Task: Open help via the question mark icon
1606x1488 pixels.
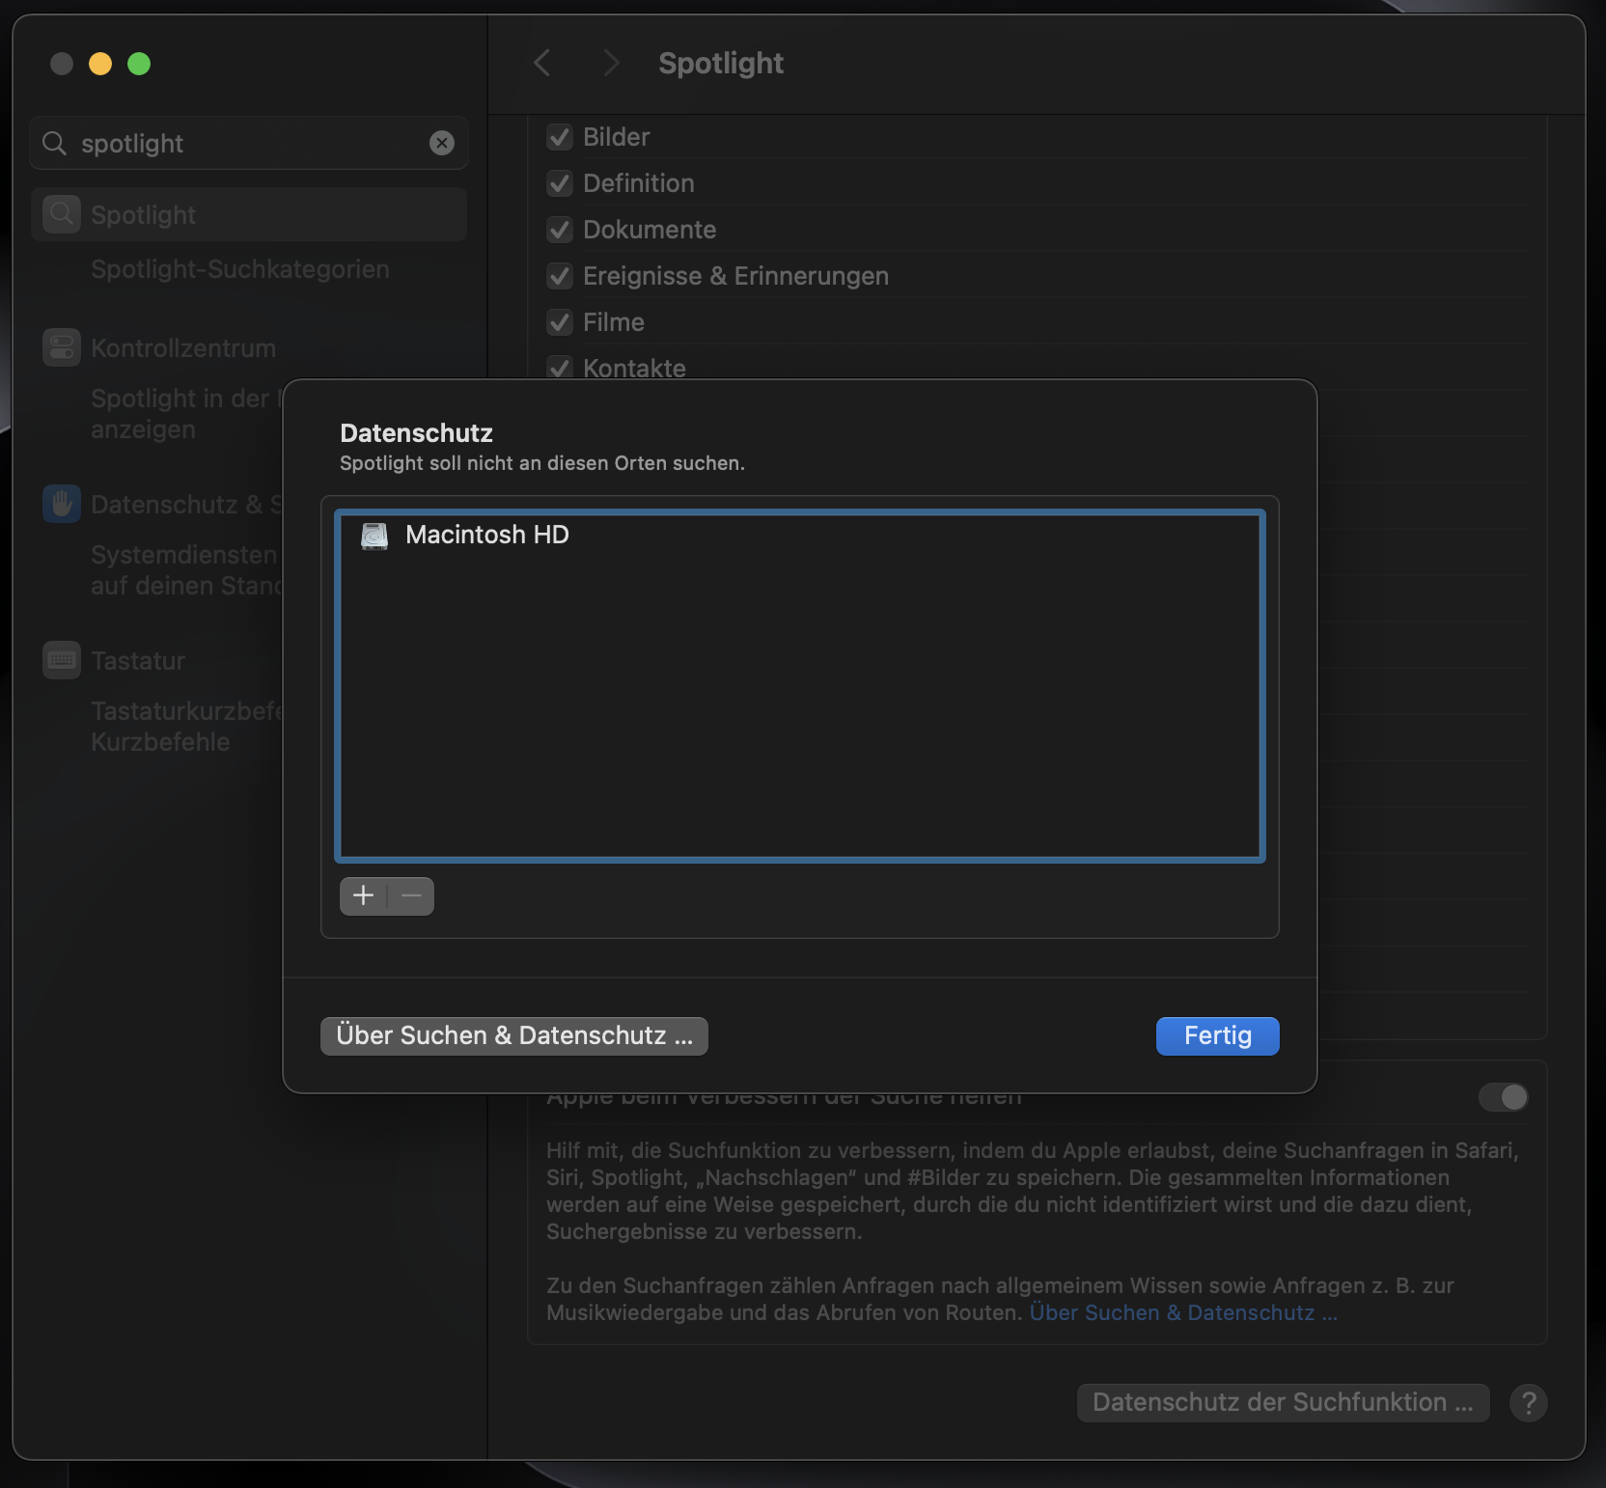Action: click(x=1529, y=1403)
